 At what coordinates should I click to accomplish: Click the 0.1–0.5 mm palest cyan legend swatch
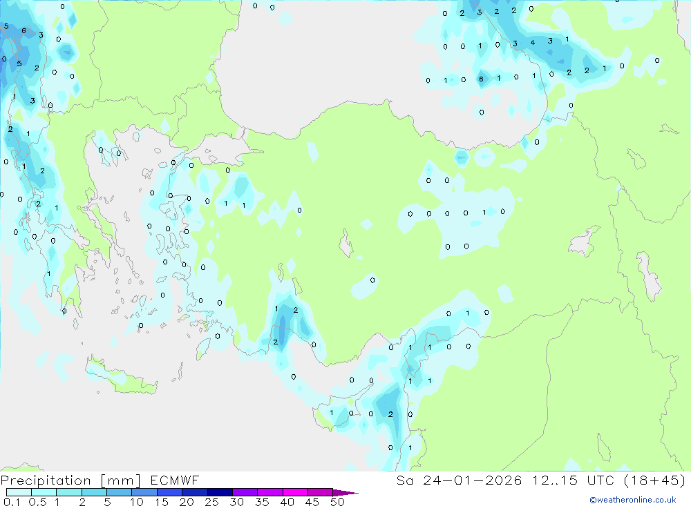[x=19, y=492]
